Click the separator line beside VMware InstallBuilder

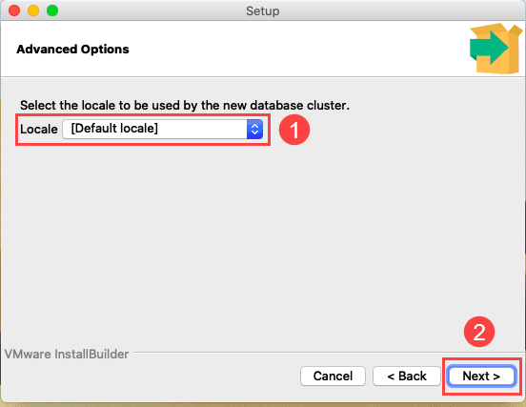327,353
